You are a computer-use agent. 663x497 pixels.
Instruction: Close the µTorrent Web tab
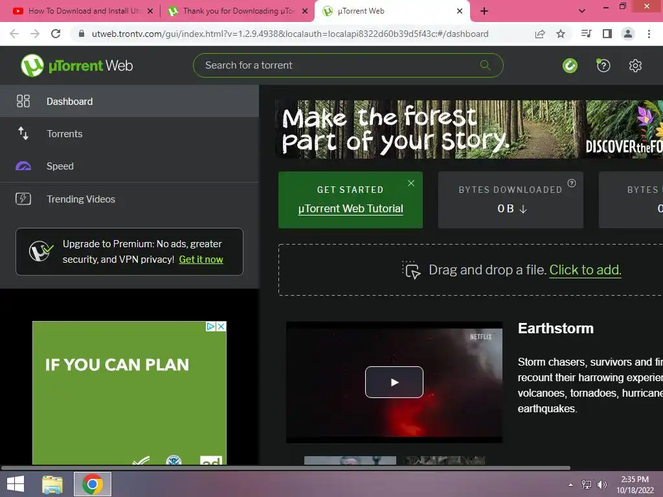click(x=460, y=11)
